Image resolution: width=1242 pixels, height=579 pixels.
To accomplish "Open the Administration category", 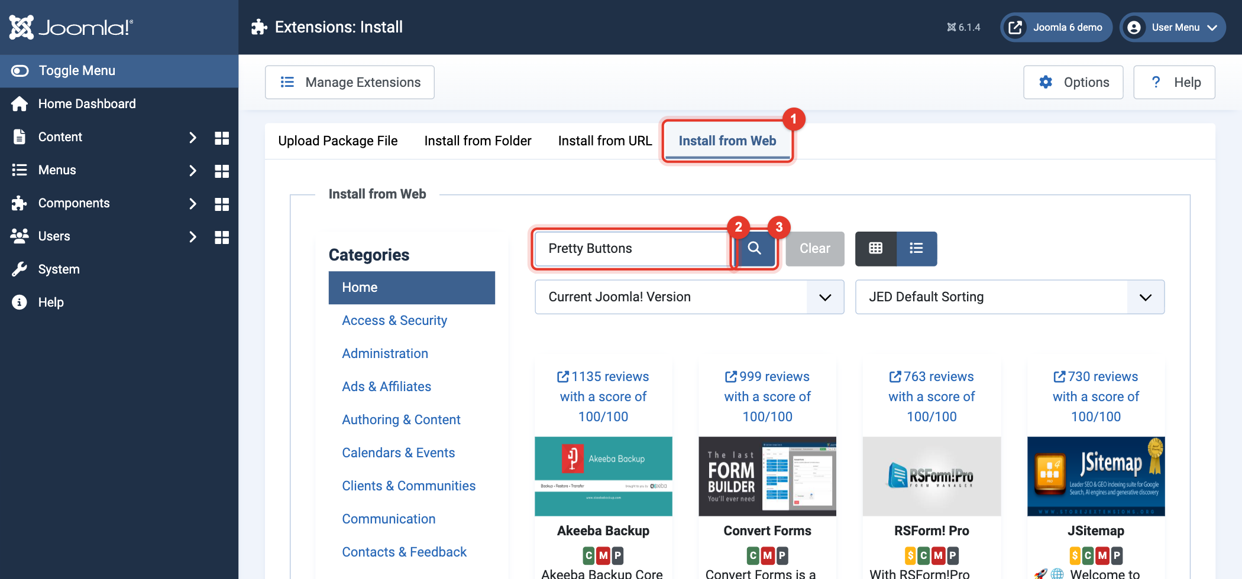I will point(385,353).
